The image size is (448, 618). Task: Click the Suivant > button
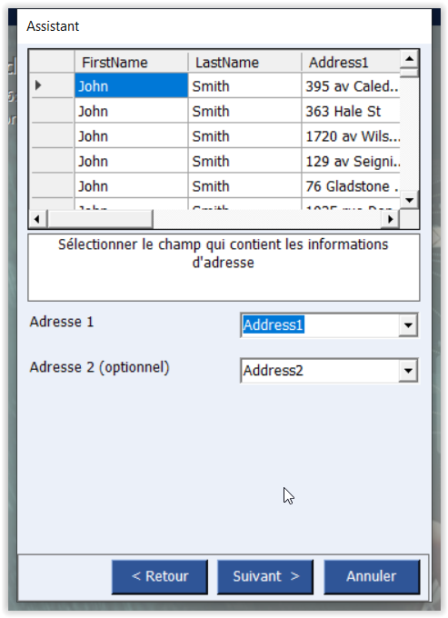coord(265,576)
